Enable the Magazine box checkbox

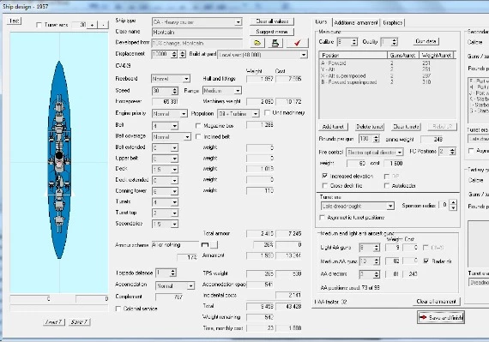tap(198, 125)
